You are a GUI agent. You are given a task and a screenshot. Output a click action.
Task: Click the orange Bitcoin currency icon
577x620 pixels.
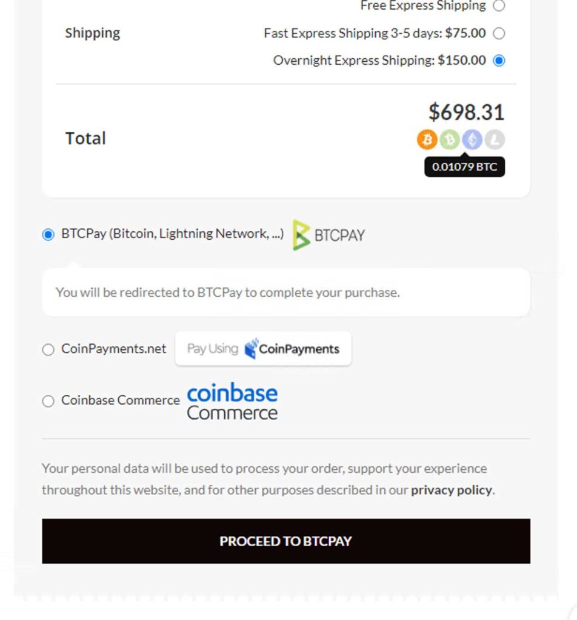[427, 140]
